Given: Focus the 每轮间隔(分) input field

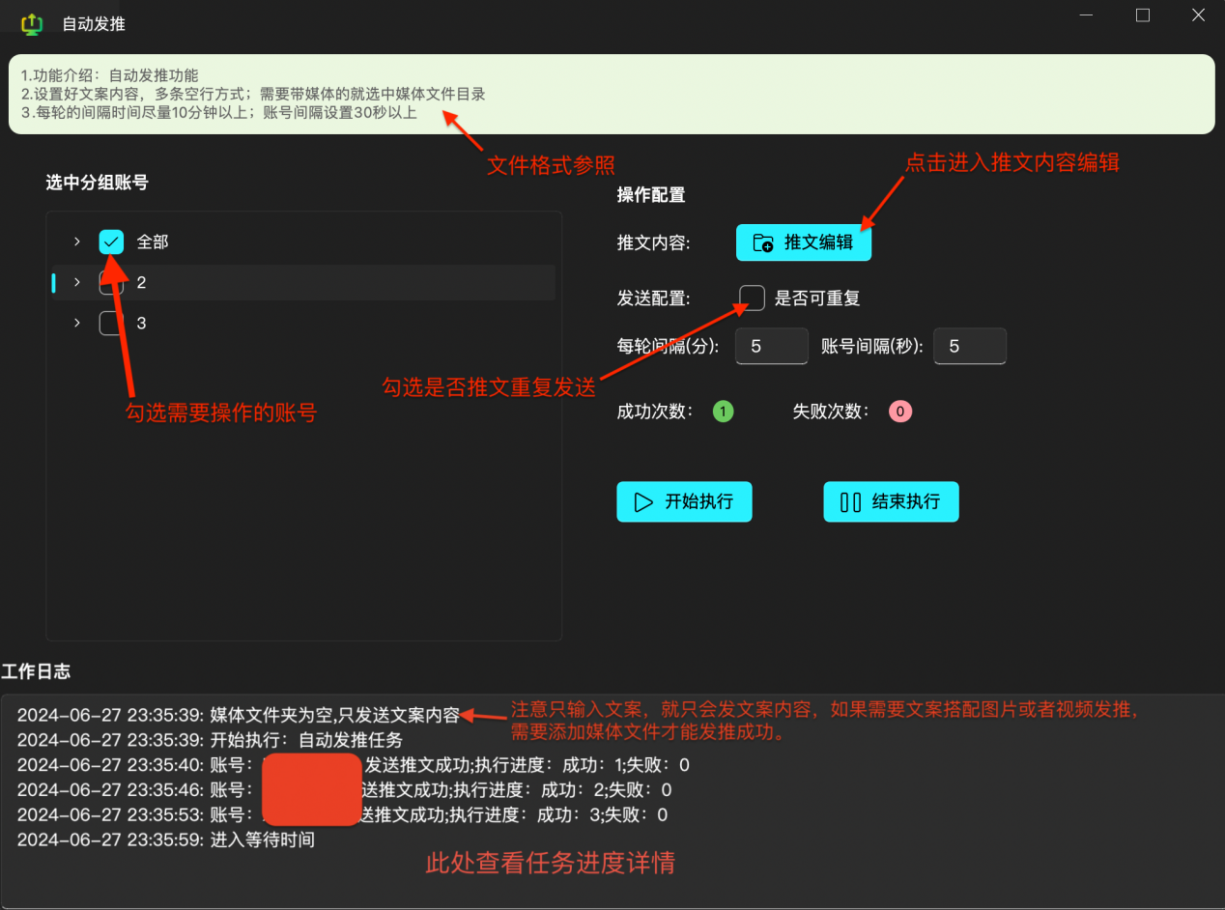Looking at the screenshot, I should [771, 346].
